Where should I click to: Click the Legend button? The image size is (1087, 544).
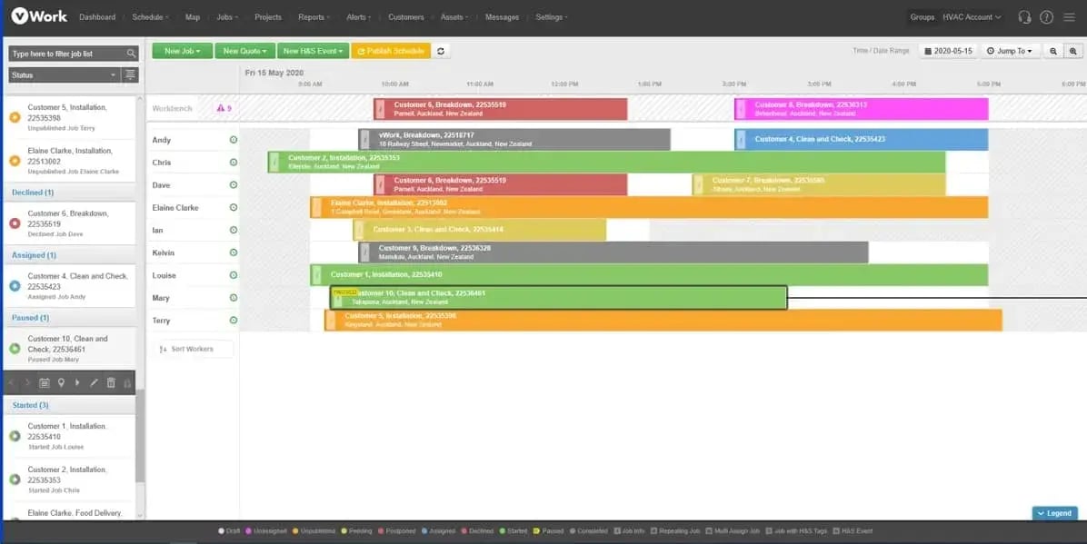[x=1054, y=513]
